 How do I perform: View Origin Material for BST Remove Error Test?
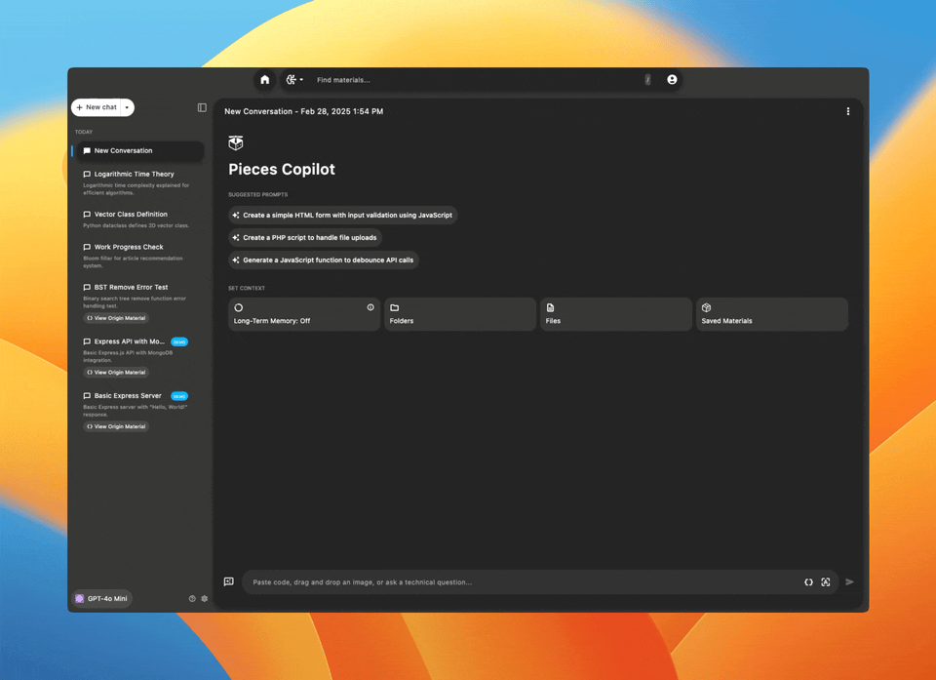(116, 318)
